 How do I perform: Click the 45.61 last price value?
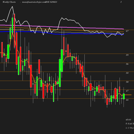128,120
